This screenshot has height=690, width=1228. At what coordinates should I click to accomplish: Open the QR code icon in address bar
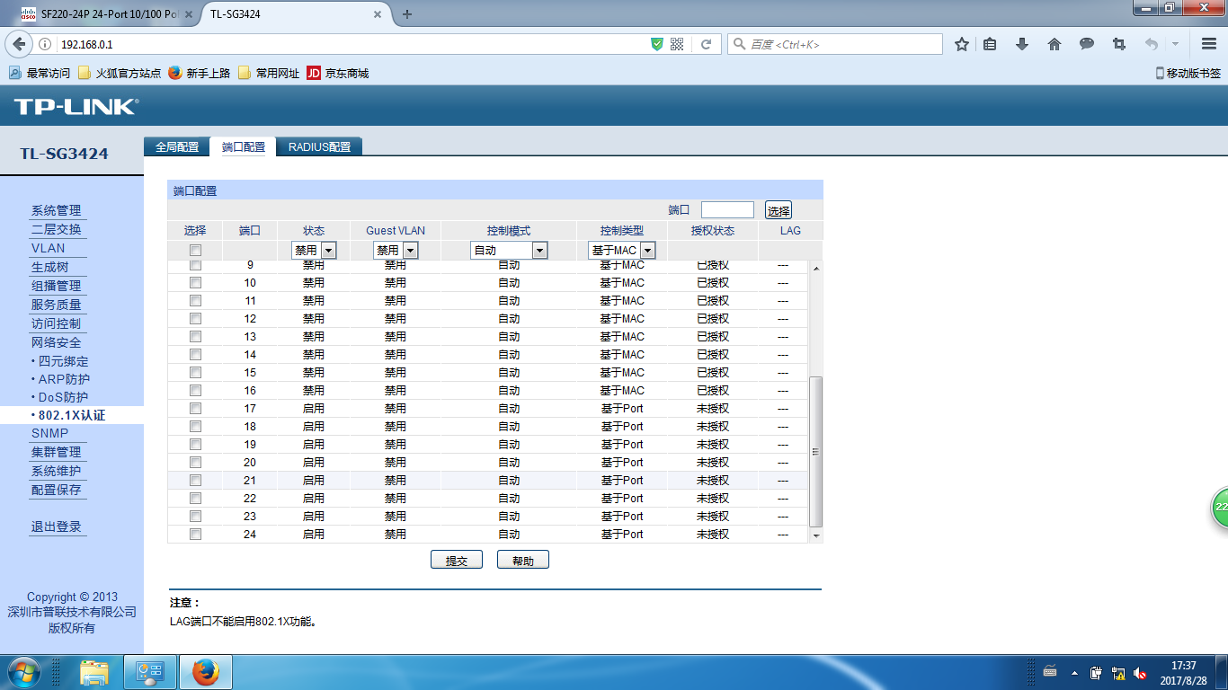pyautogui.click(x=678, y=44)
